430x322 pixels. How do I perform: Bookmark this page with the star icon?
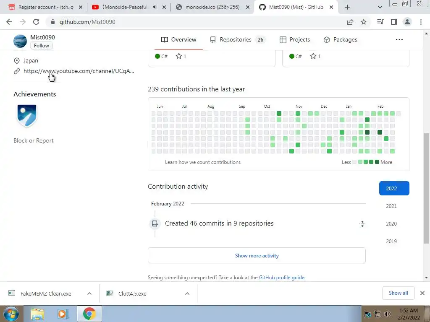point(364,22)
